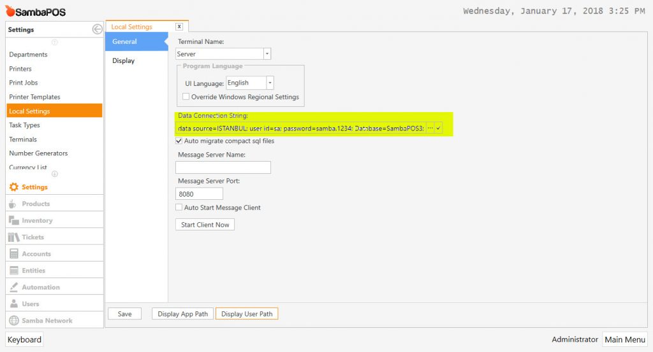
Task: Toggle Override Windows Regional Settings checkbox
Action: [186, 96]
